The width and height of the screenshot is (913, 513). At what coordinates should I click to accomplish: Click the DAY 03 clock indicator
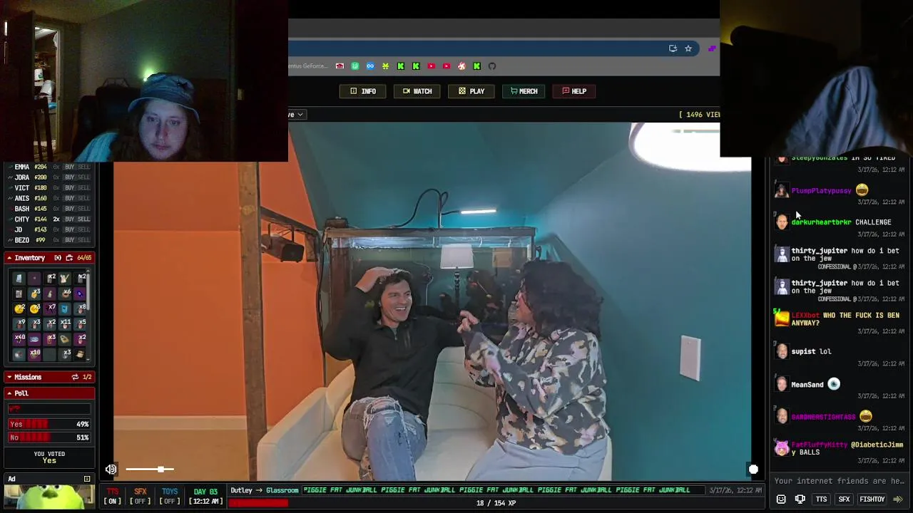pos(205,496)
